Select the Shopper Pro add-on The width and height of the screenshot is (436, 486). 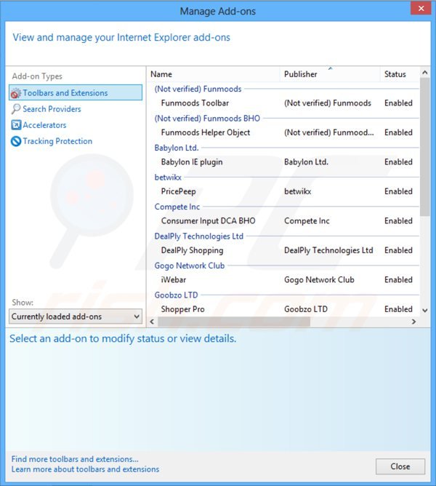tap(283, 309)
